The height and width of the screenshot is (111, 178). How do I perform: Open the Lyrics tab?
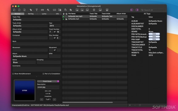click(x=44, y=14)
